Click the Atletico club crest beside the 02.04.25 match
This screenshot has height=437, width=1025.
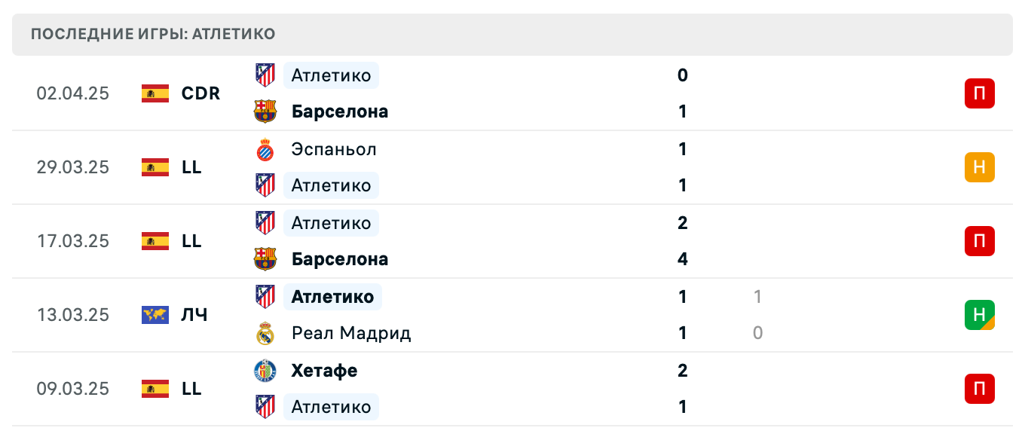pos(265,75)
